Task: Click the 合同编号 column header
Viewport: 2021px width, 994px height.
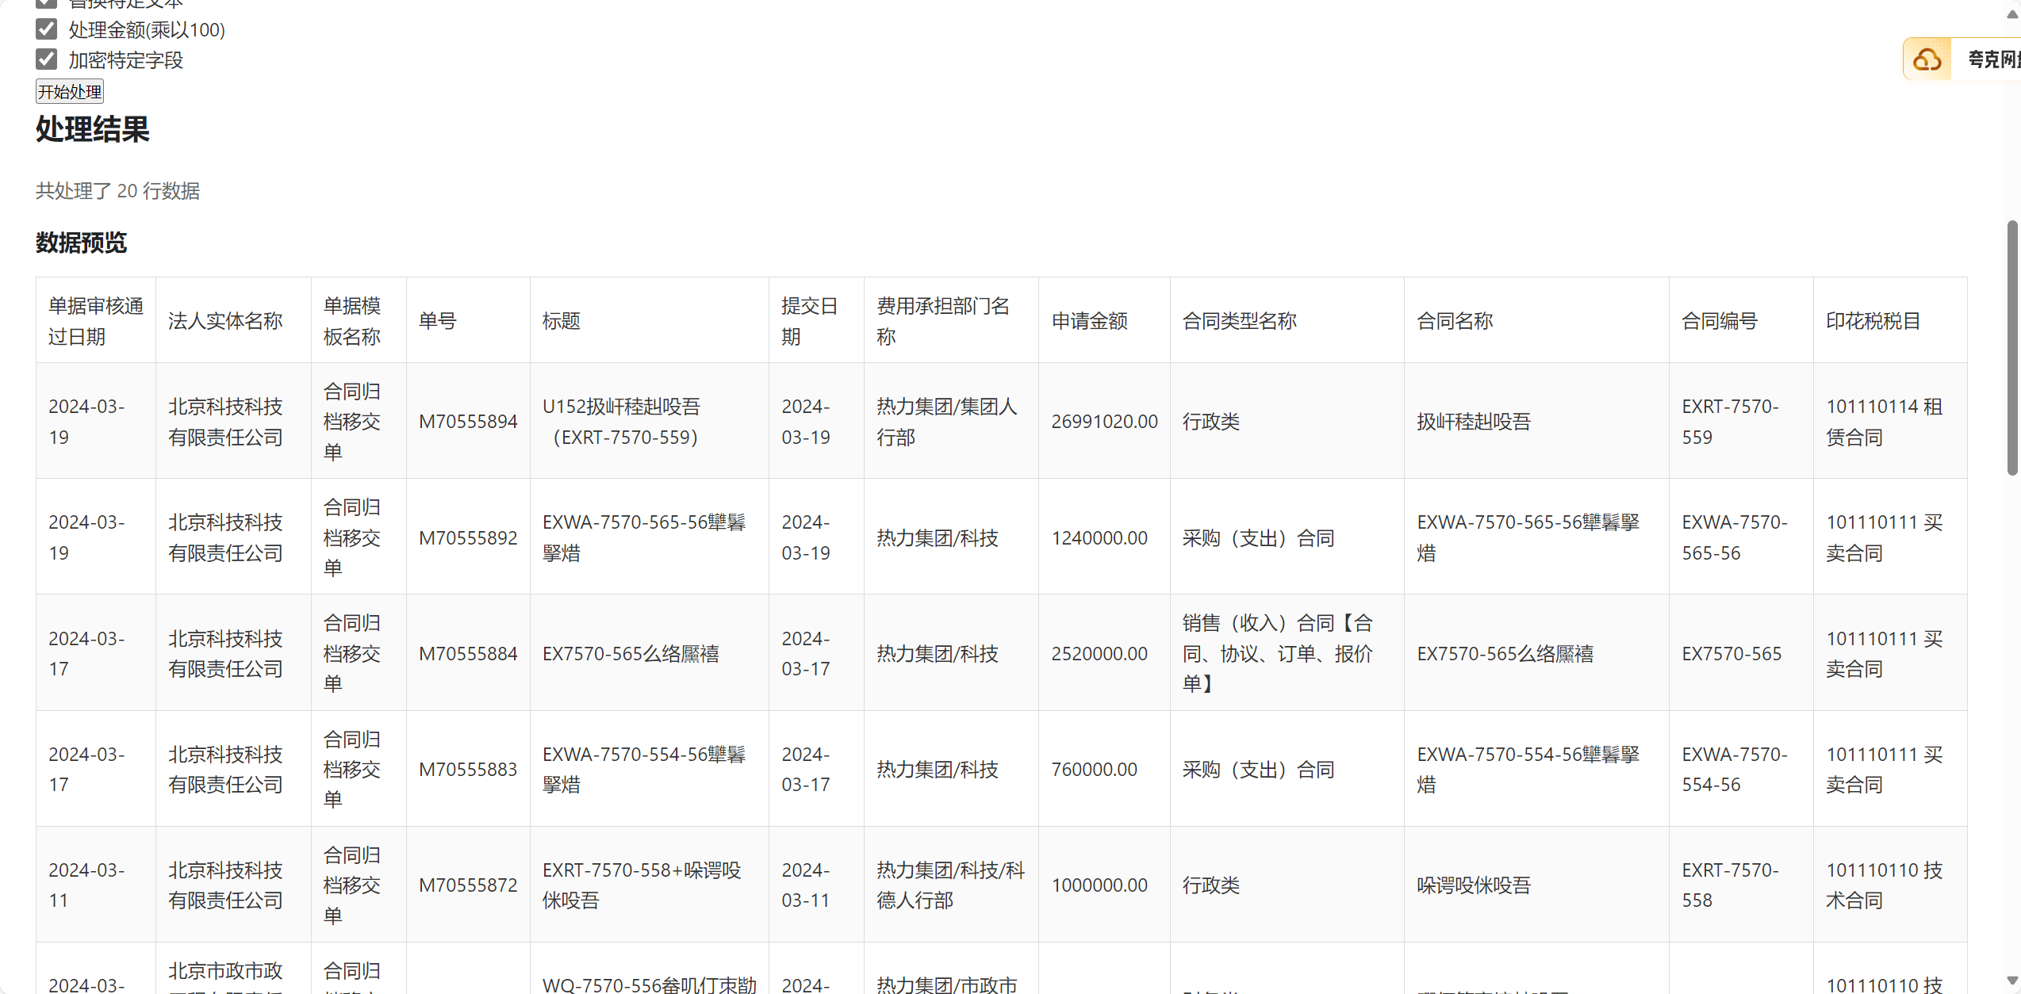Action: [x=1719, y=321]
